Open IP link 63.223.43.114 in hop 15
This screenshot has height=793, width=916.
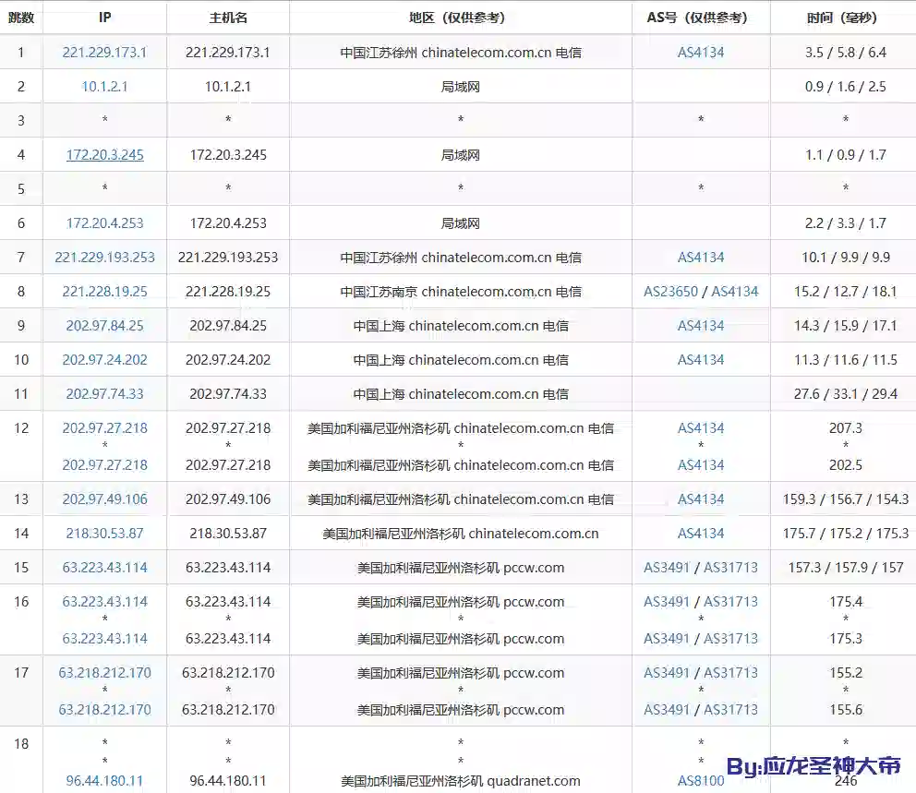coord(104,568)
